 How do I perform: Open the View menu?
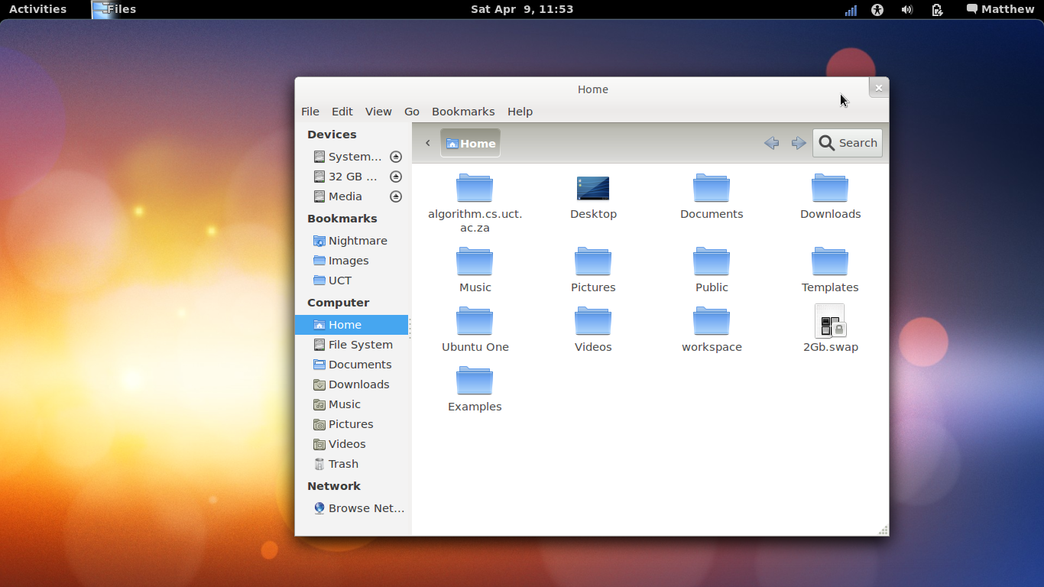click(x=378, y=112)
